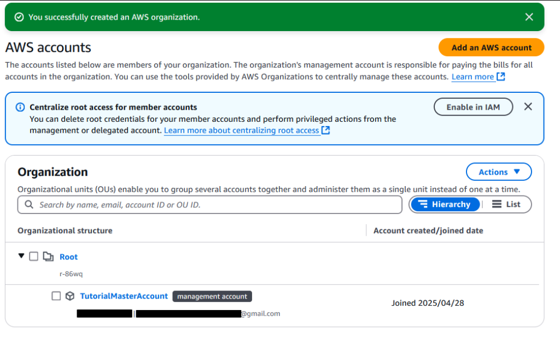Click the Organizational structure column header

65,230
